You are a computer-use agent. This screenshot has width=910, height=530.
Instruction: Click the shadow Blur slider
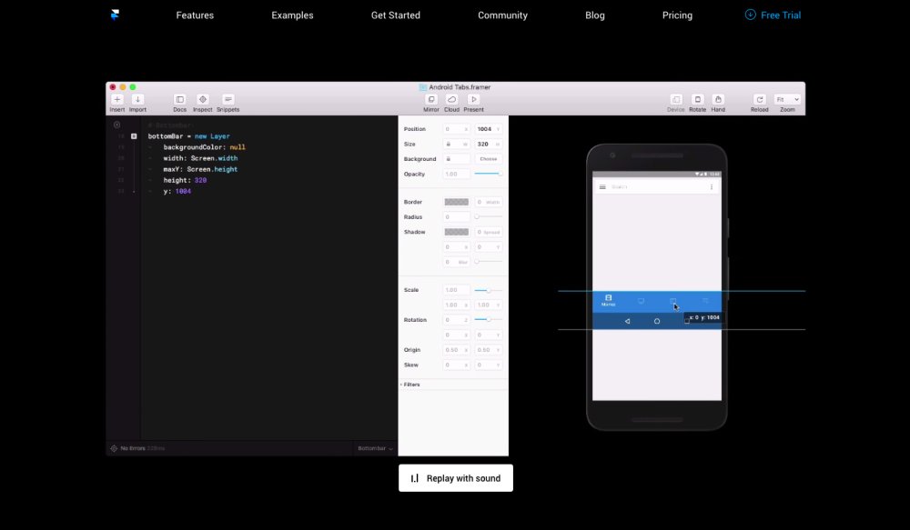pyautogui.click(x=488, y=262)
